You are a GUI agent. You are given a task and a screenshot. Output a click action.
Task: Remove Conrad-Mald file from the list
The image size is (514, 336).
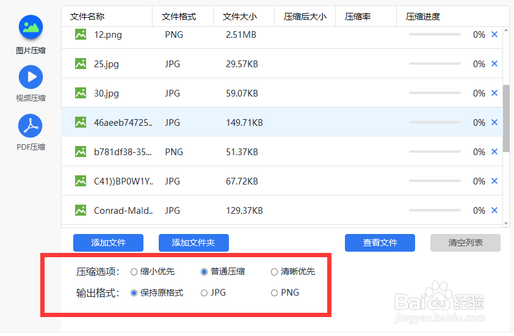tap(494, 210)
